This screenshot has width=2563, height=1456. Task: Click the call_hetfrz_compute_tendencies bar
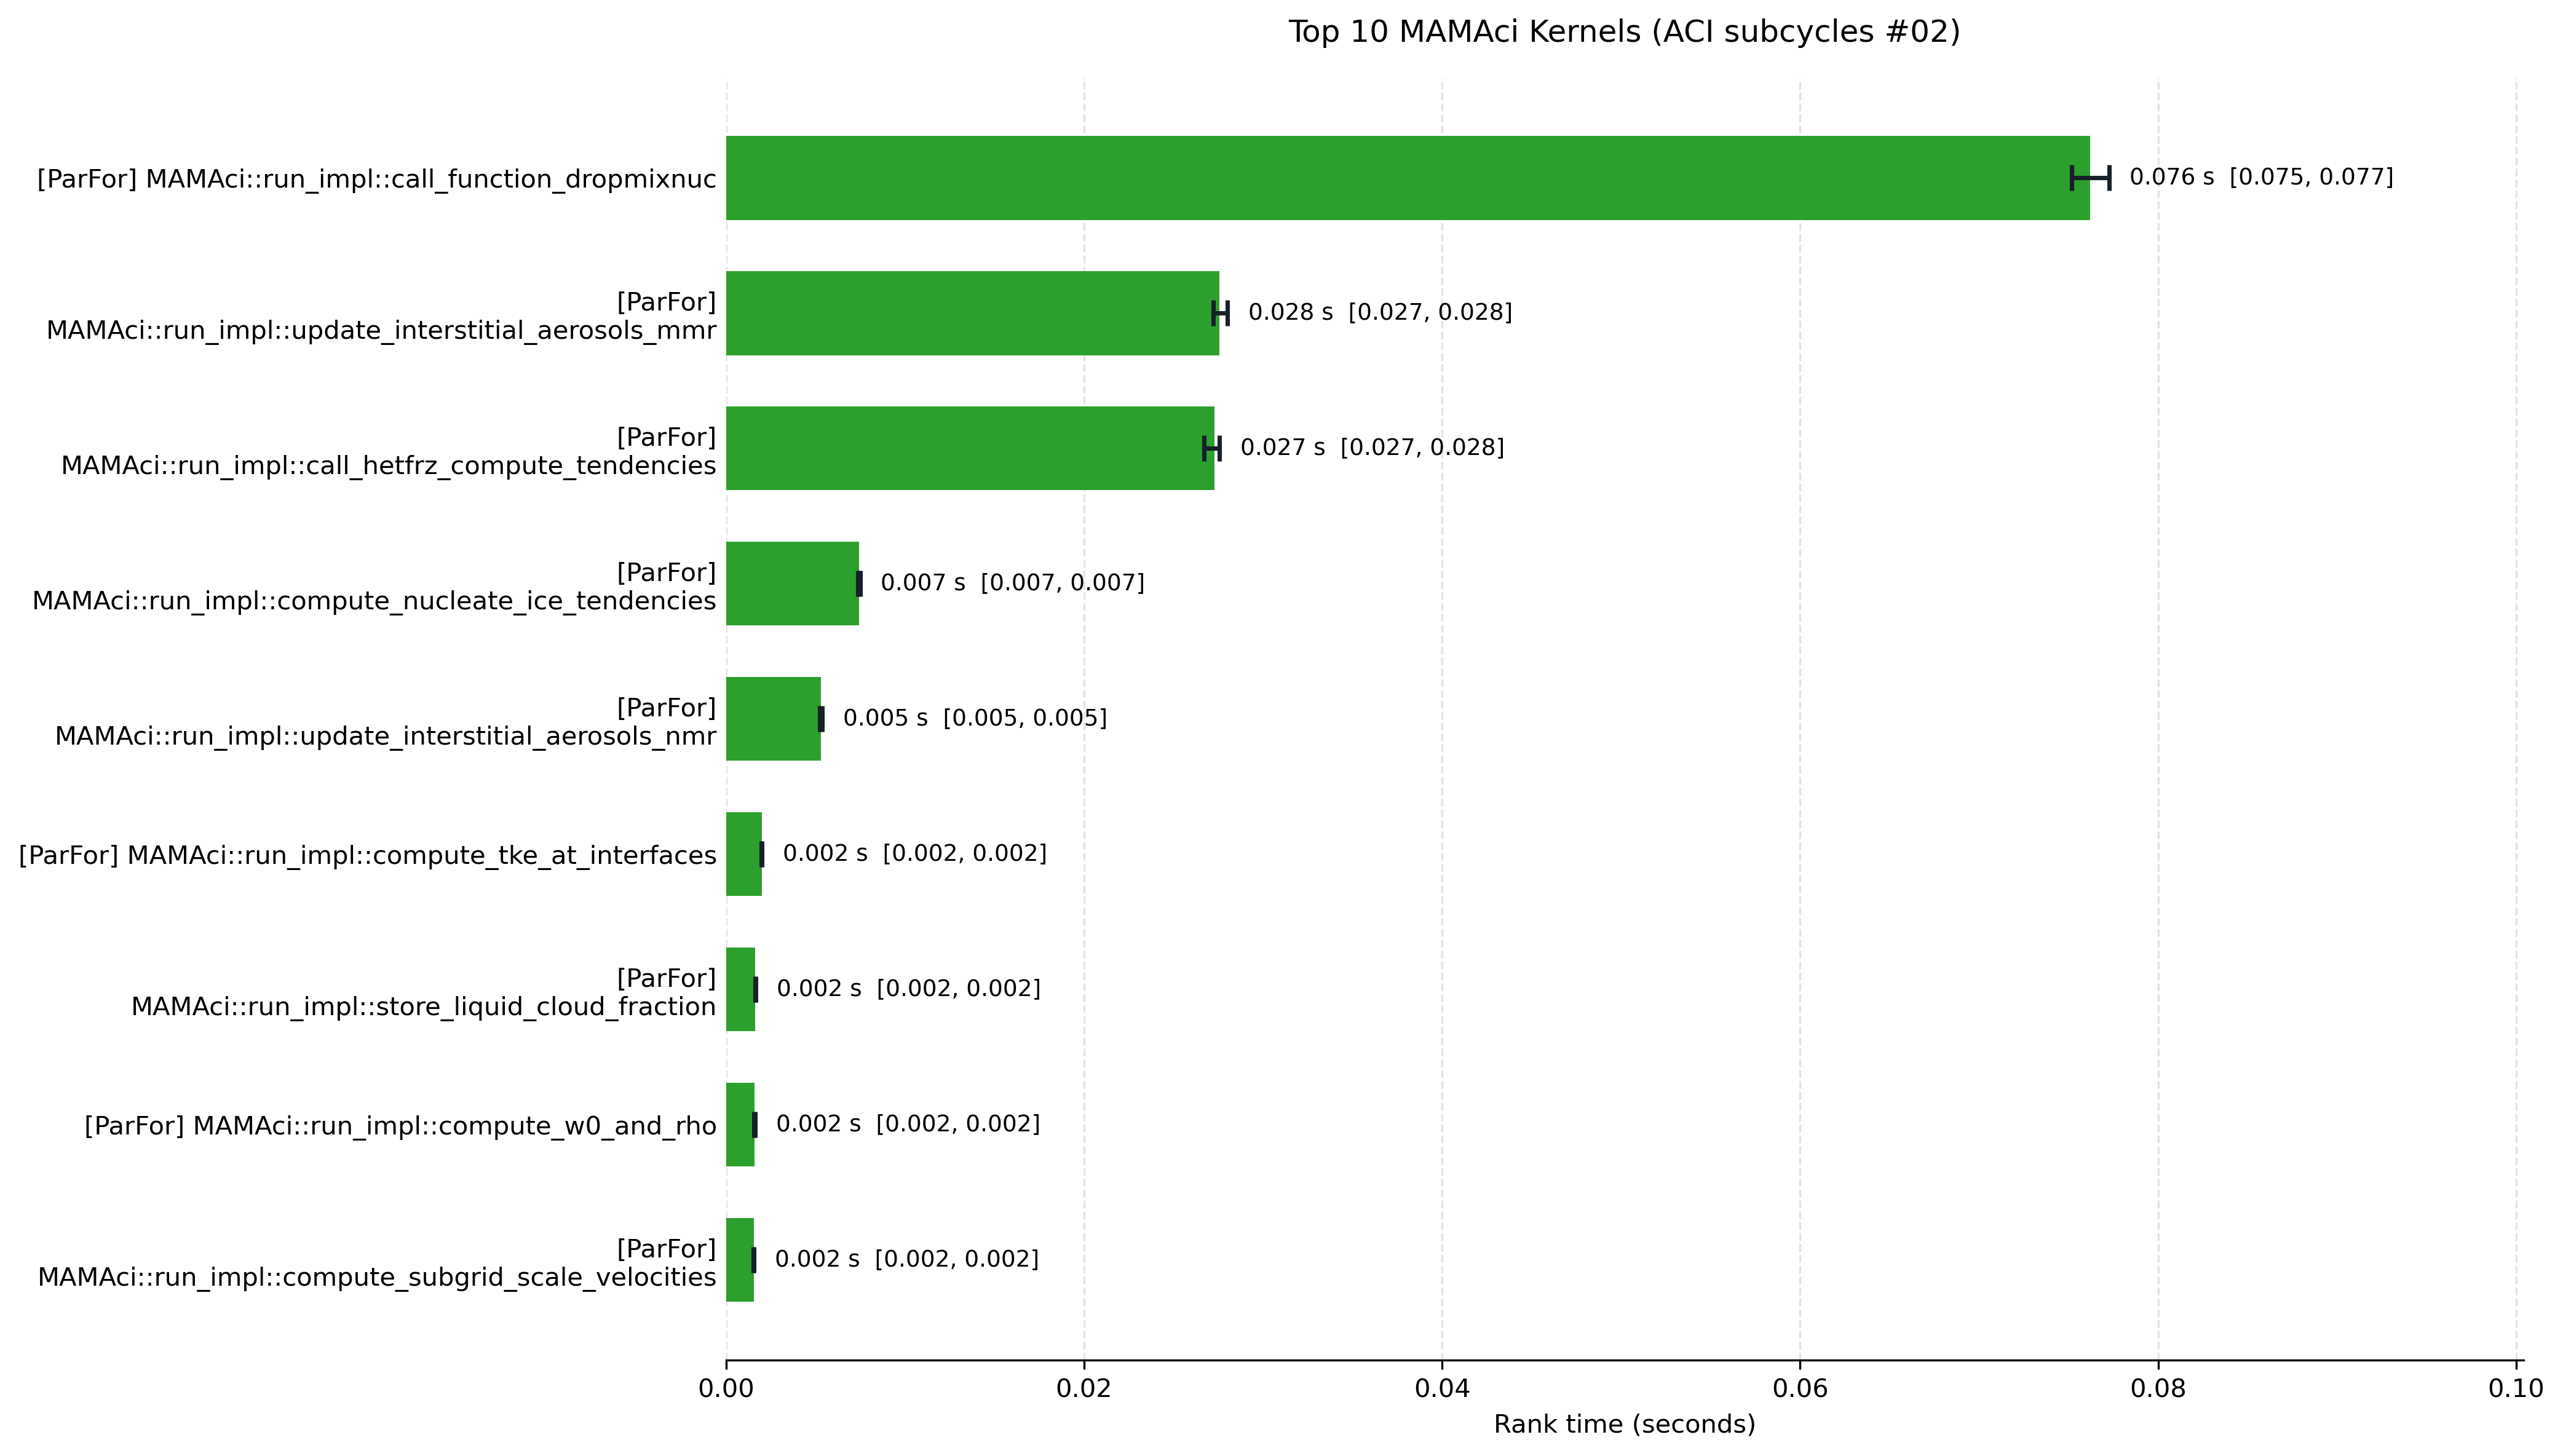coord(970,448)
